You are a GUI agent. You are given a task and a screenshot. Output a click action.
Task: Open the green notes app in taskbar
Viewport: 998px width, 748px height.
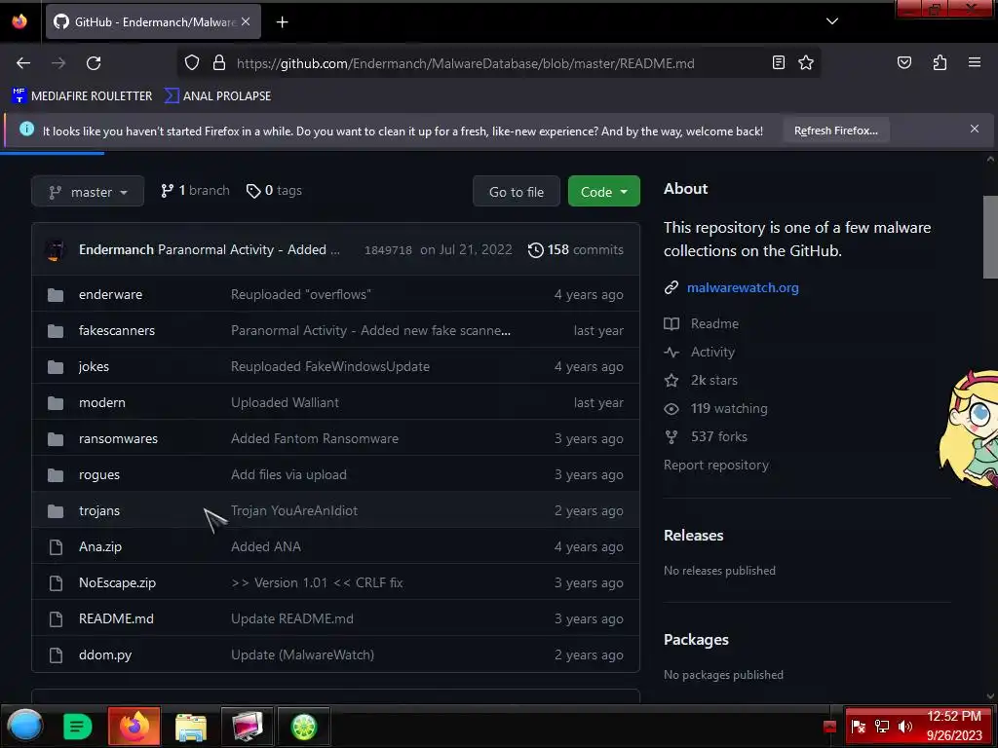77,726
